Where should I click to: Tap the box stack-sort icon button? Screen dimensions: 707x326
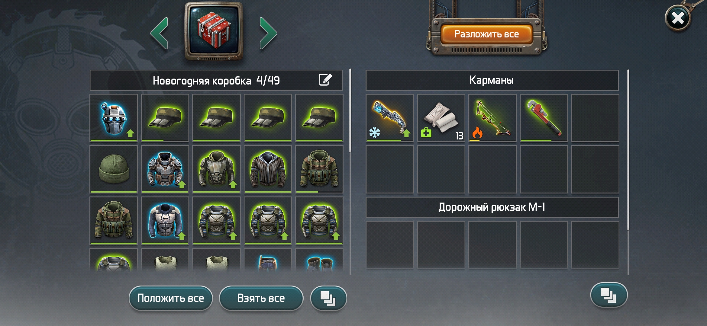pyautogui.click(x=328, y=298)
